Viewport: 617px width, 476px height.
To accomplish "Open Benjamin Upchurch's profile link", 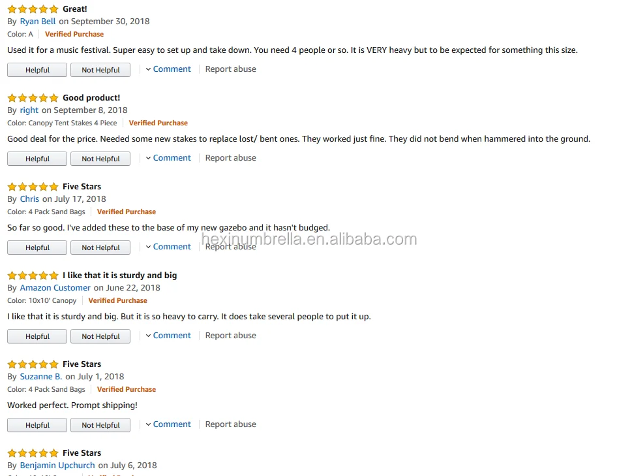I will point(57,466).
